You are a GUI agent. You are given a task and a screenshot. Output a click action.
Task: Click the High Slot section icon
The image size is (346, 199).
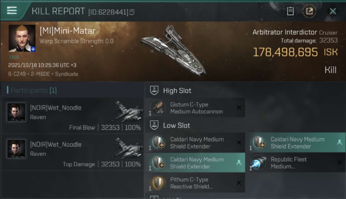154,90
